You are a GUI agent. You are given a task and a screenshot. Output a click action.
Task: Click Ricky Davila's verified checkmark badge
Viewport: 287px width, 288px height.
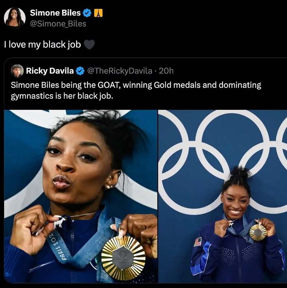point(80,71)
